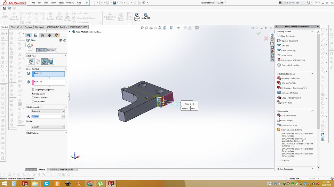Switch to Sheet Metal tab
The width and height of the screenshot is (334, 187).
tap(16, 27)
